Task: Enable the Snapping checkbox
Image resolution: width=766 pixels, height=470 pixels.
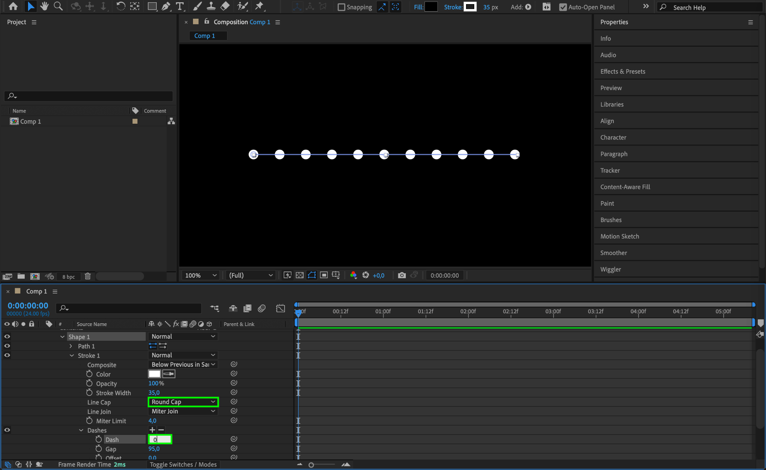Action: coord(341,7)
